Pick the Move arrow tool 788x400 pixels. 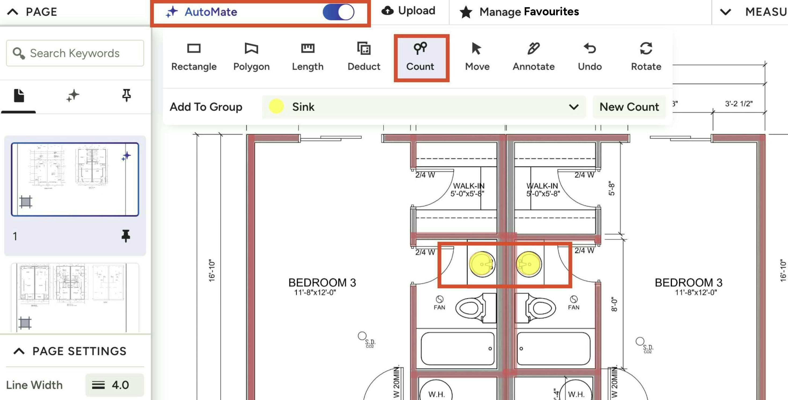tap(477, 57)
